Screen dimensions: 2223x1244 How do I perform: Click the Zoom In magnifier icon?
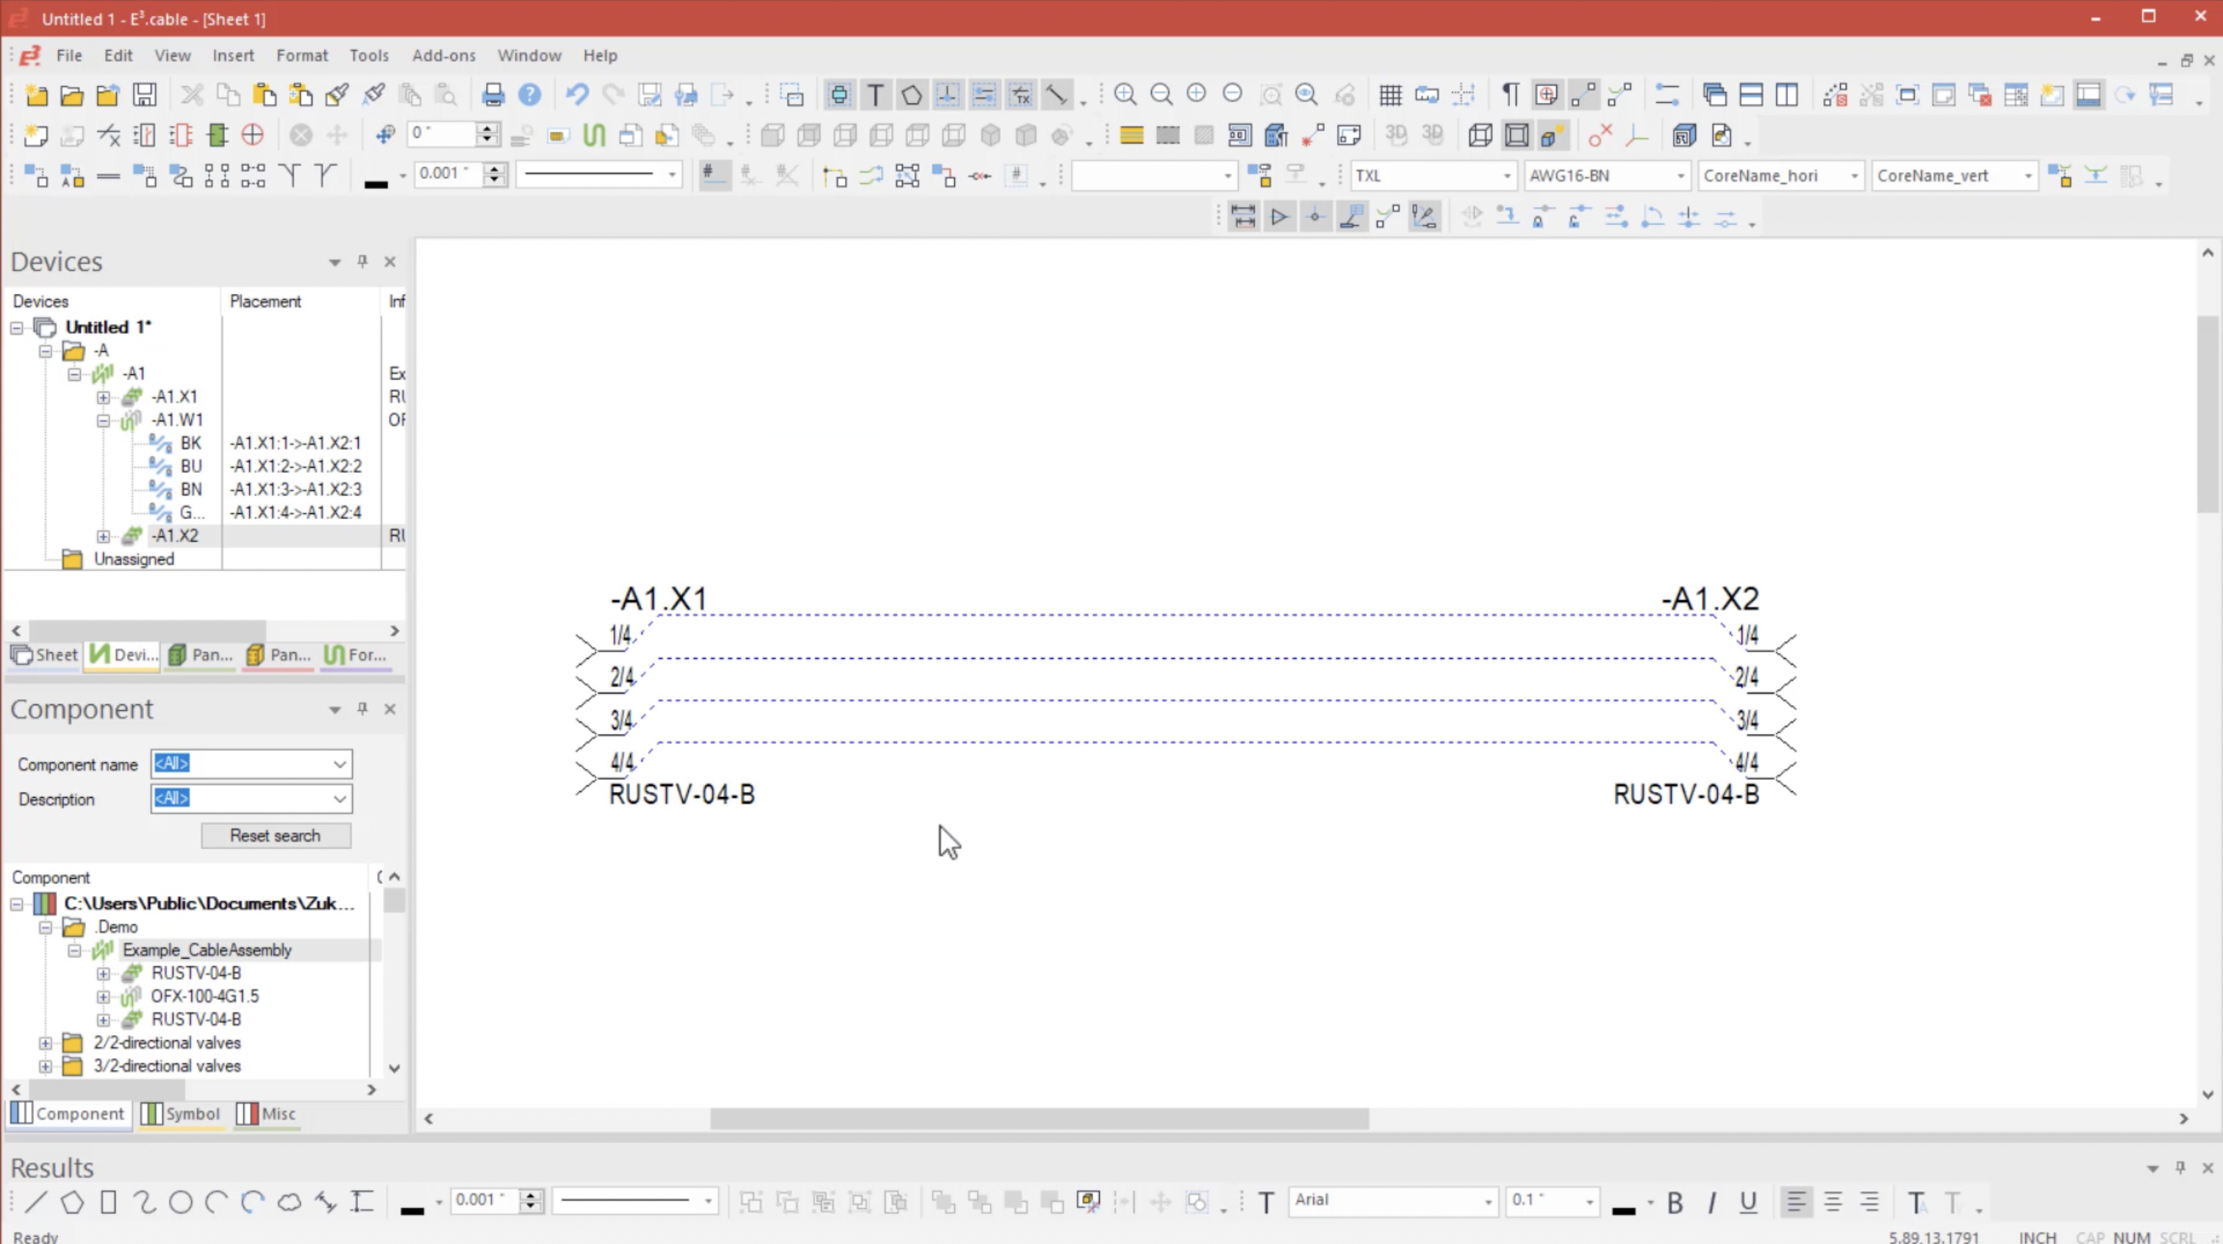1125,95
